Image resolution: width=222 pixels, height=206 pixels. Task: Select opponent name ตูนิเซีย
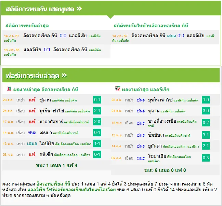click(x=46, y=154)
